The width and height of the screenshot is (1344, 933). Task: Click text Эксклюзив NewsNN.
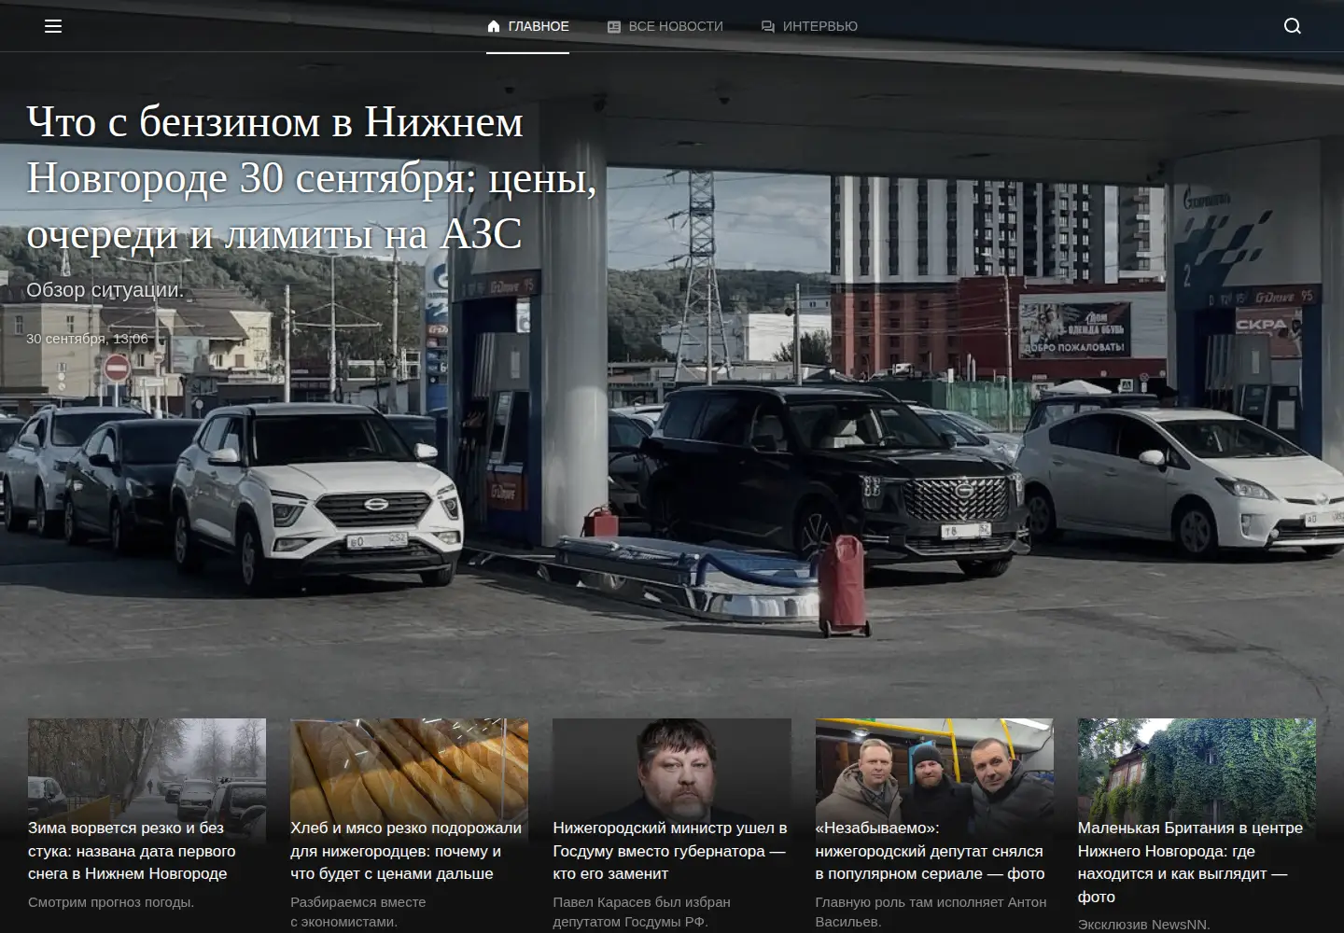tap(1144, 924)
